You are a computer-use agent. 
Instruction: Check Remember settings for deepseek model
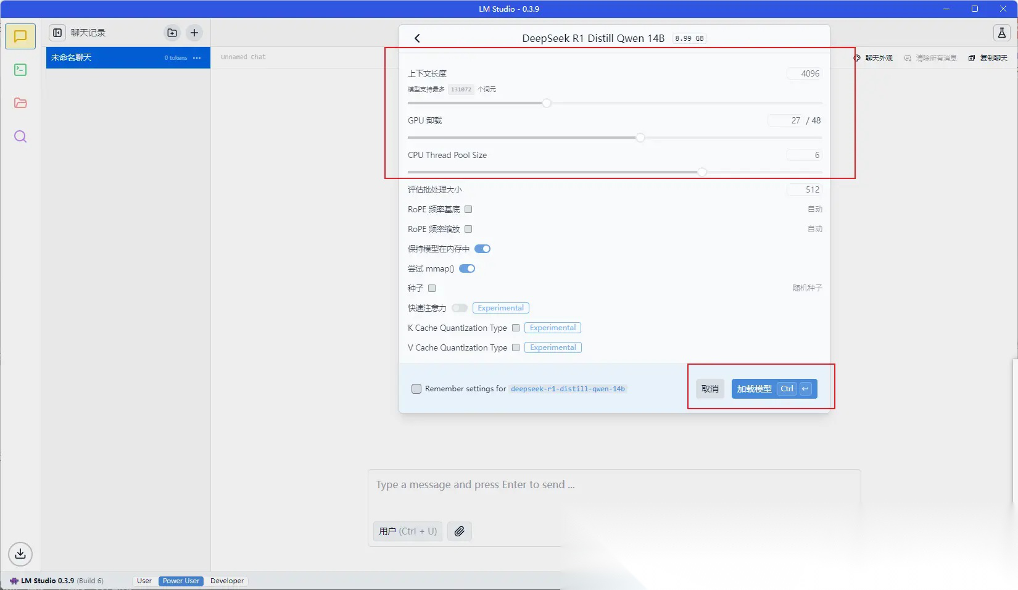(x=416, y=389)
